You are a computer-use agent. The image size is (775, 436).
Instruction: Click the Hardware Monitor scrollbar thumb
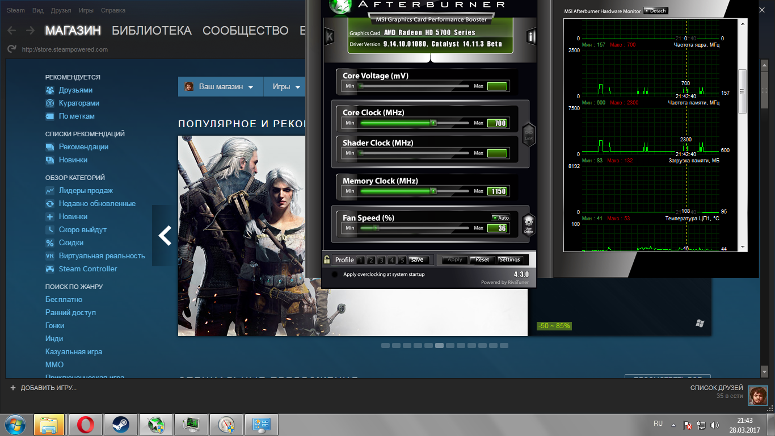[742, 92]
